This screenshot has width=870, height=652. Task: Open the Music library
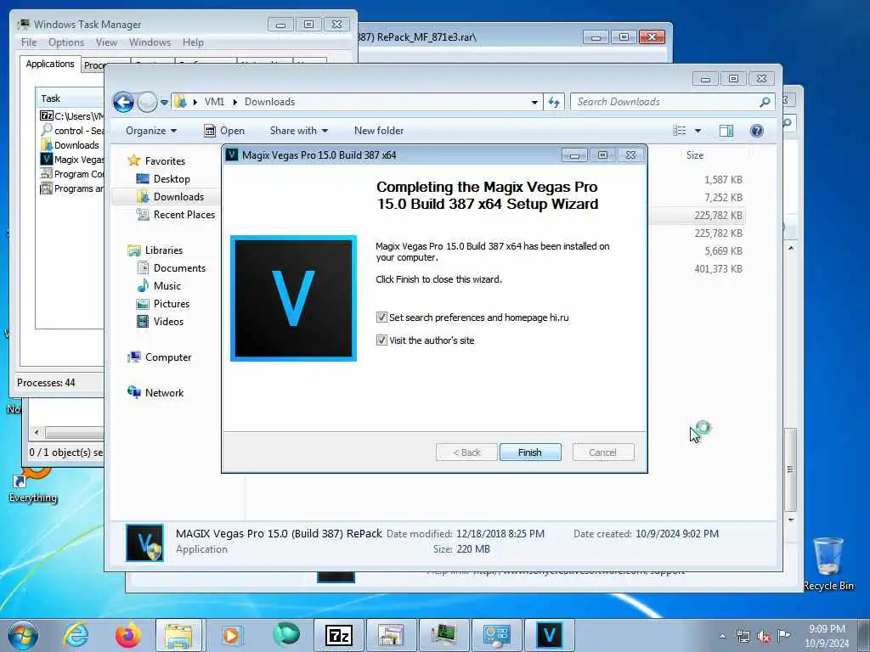click(167, 286)
